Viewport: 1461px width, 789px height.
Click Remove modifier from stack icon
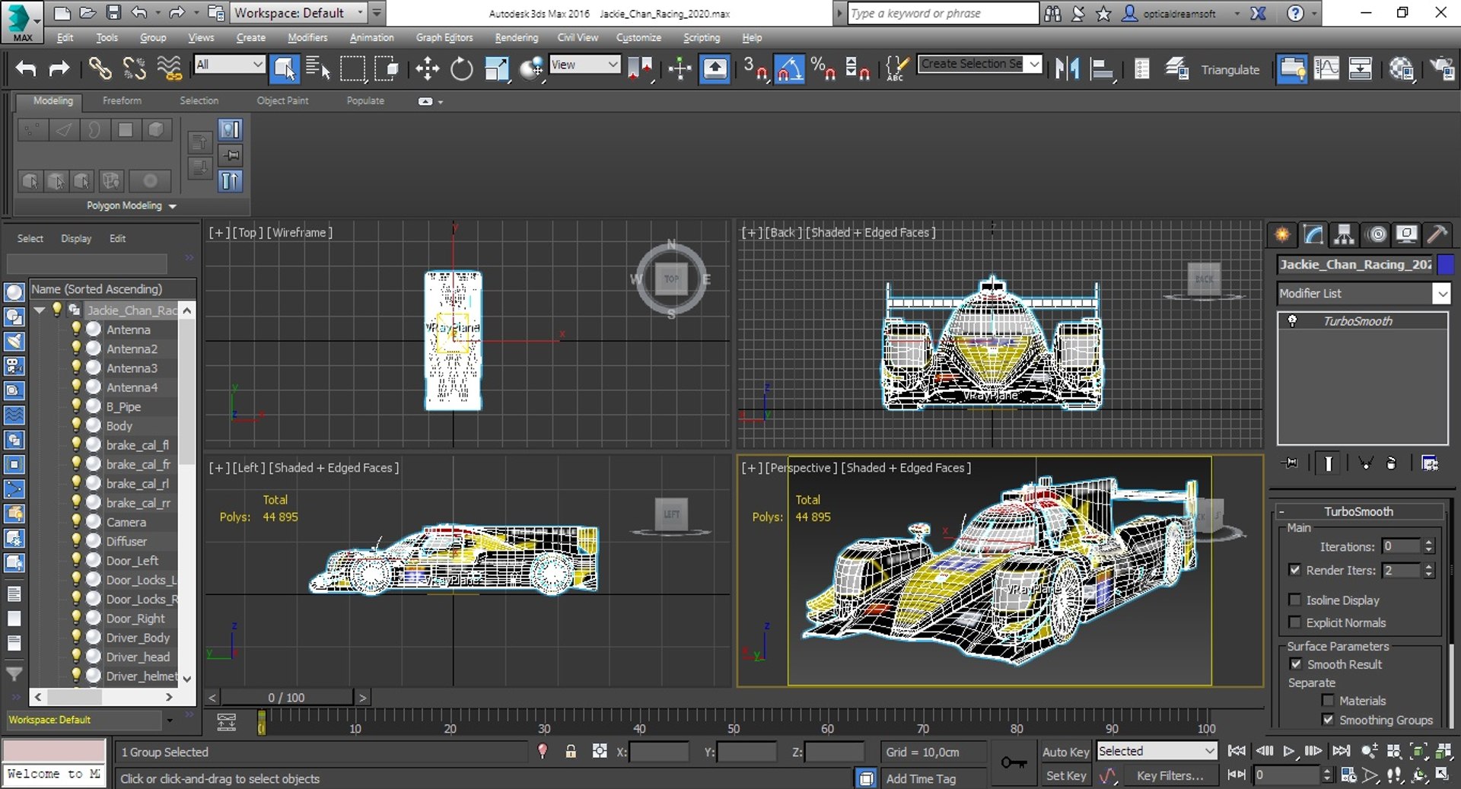point(1391,463)
